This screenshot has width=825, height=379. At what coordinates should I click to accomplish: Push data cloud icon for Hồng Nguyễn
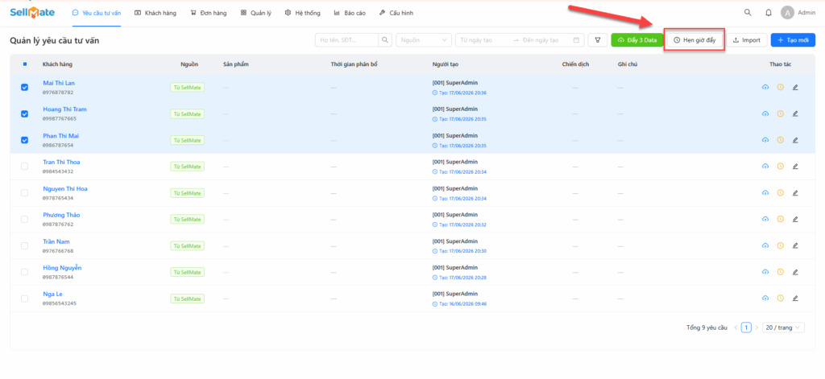[x=765, y=272]
